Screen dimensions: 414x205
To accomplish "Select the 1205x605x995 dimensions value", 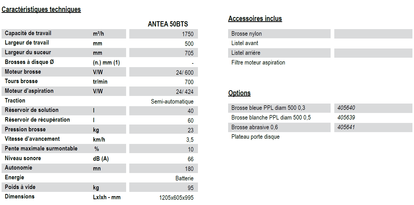I will 176,198.
